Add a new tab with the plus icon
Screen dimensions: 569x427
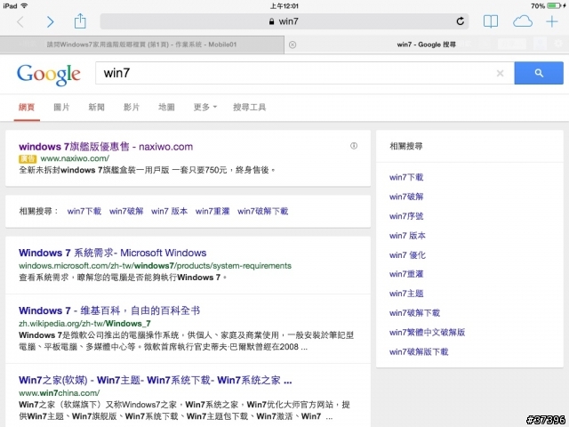coord(552,21)
